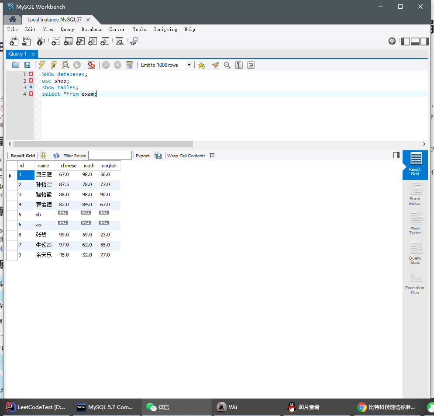The height and width of the screenshot is (416, 434).
Task: Select the Result Grid side panel button
Action: tap(415, 164)
